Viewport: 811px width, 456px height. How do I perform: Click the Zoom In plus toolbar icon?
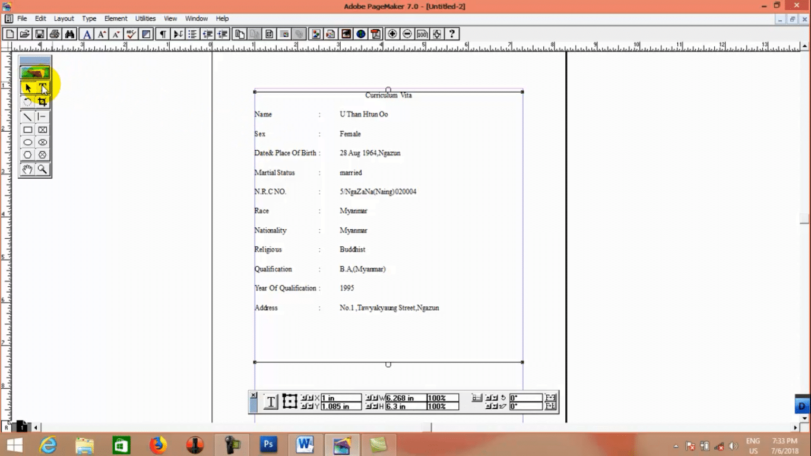pos(392,34)
